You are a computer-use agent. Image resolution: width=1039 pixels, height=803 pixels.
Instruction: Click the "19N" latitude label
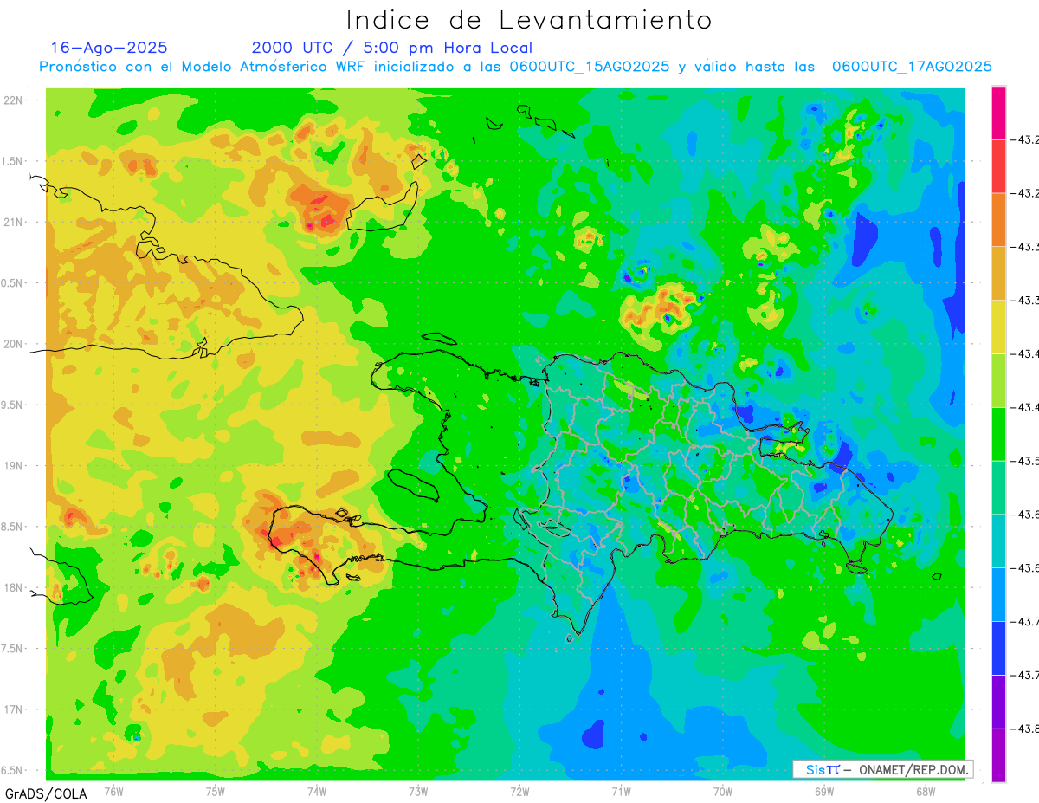click(15, 466)
